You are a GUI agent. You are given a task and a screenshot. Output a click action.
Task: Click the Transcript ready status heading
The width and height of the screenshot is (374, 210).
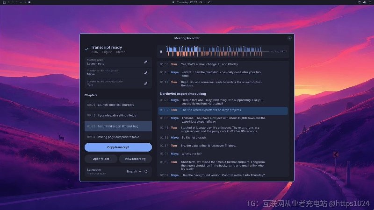(x=107, y=48)
